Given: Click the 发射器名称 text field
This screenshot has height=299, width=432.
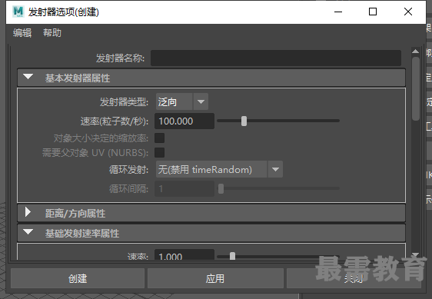Looking at the screenshot, I should pyautogui.click(x=275, y=58).
